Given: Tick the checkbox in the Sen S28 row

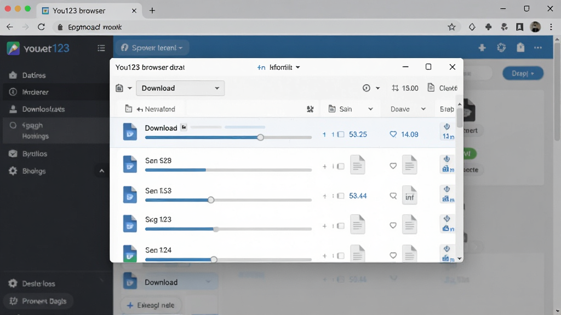Looking at the screenshot, I should coord(341,166).
